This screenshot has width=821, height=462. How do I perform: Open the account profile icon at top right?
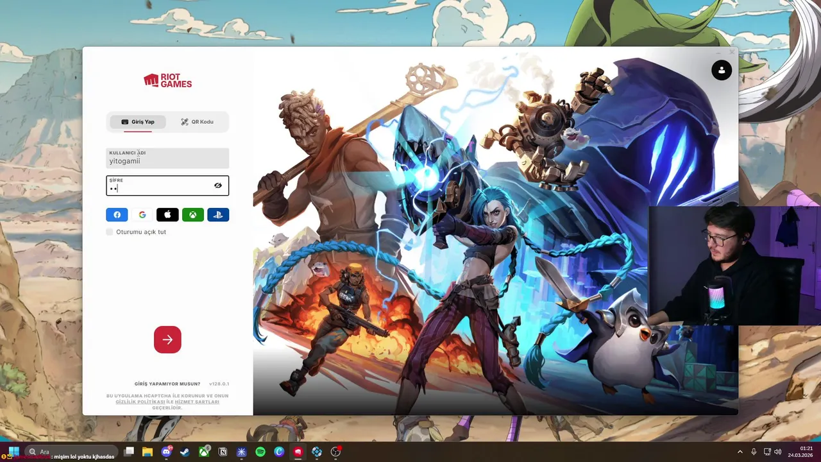coord(722,70)
